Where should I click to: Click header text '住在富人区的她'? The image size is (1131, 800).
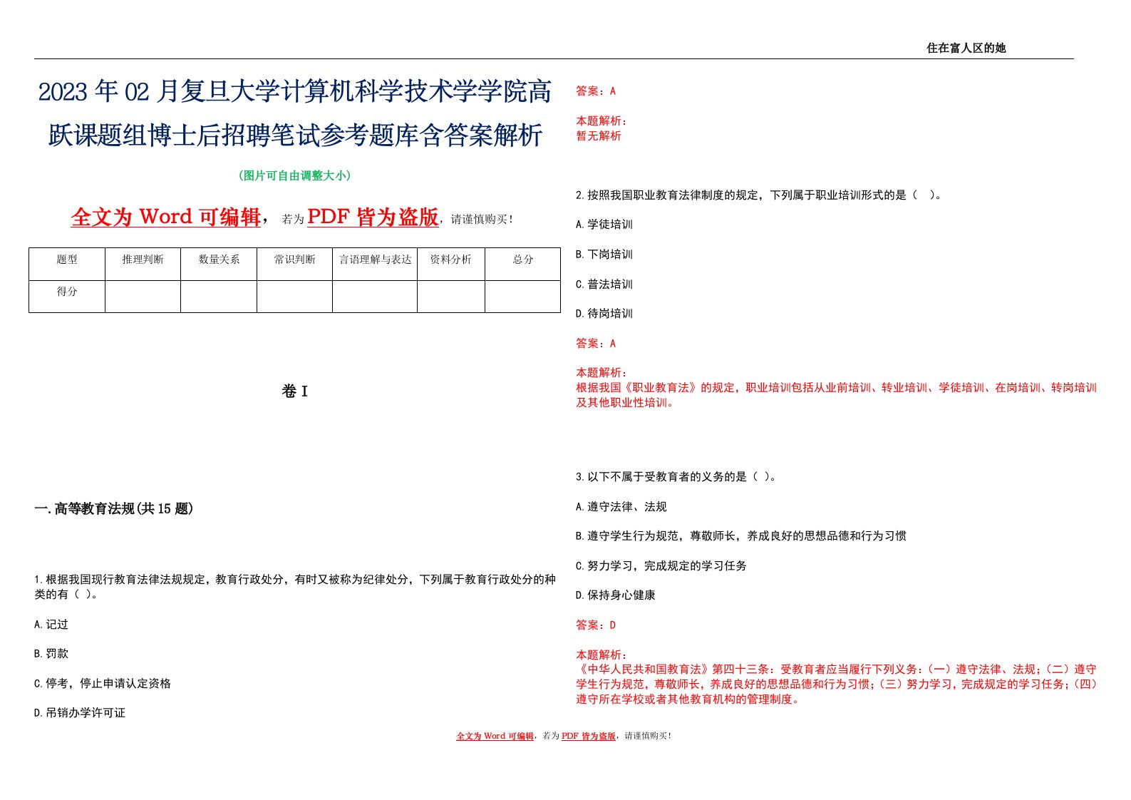coord(966,48)
